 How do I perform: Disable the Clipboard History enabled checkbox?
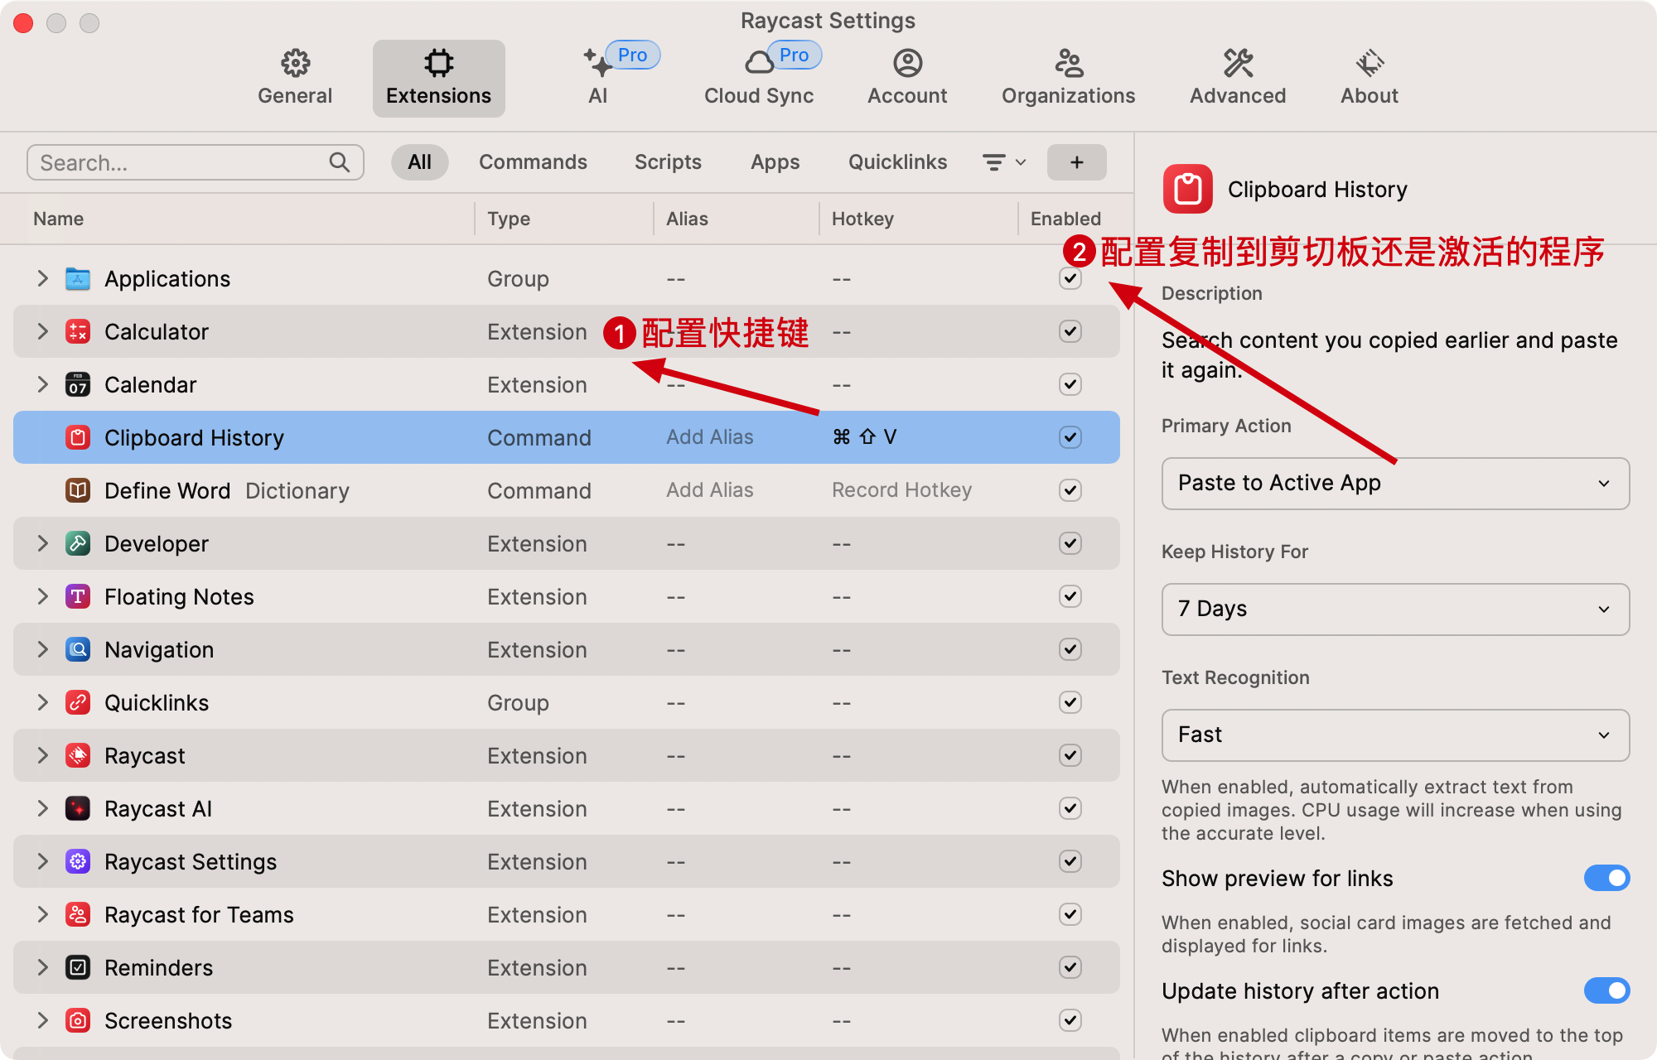(x=1070, y=437)
